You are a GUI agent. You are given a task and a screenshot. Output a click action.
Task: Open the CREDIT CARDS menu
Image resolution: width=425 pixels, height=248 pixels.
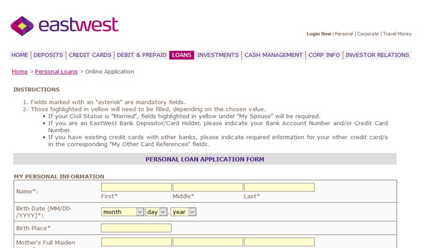coord(90,55)
